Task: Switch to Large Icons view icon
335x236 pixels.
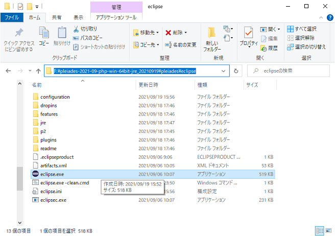Action: (328, 231)
